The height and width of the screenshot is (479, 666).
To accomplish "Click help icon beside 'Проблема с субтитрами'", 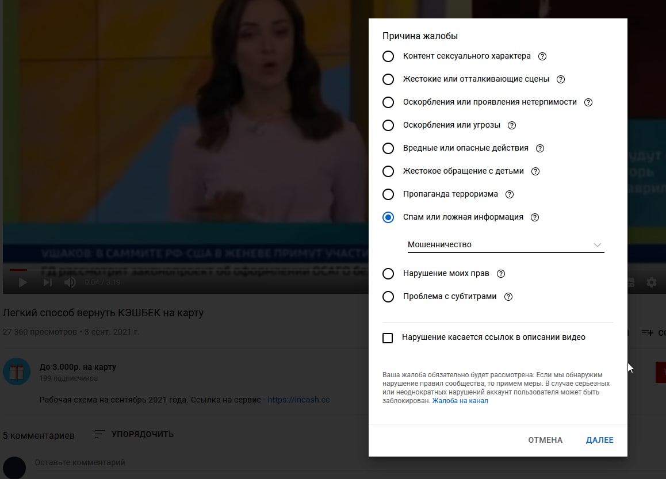I will click(508, 296).
